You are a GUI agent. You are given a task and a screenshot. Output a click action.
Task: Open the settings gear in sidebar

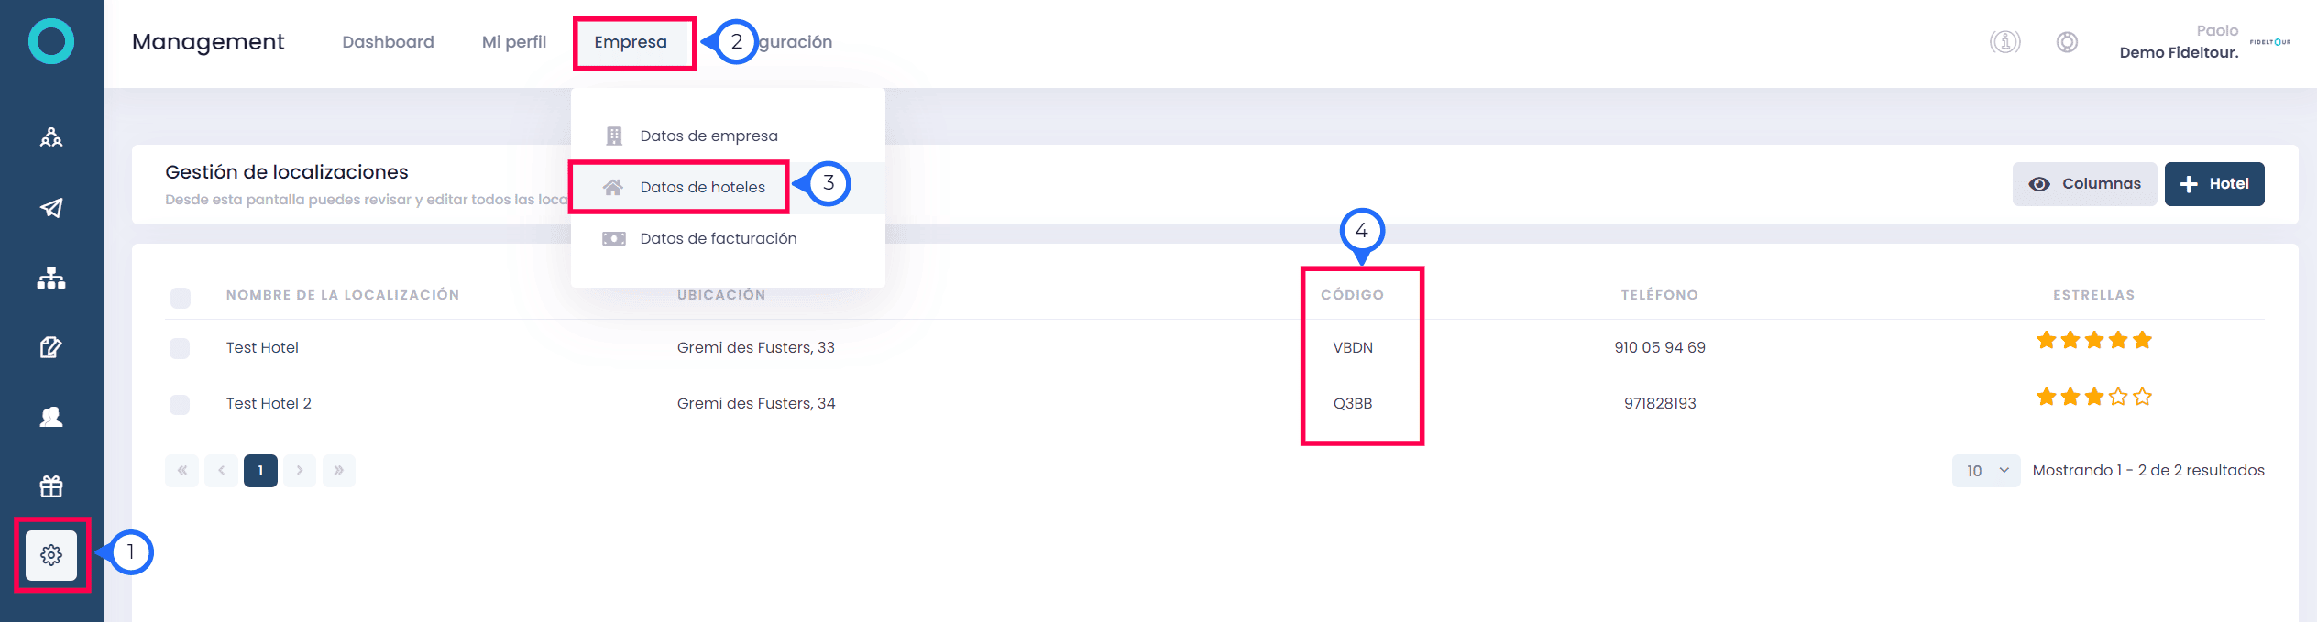click(x=51, y=554)
